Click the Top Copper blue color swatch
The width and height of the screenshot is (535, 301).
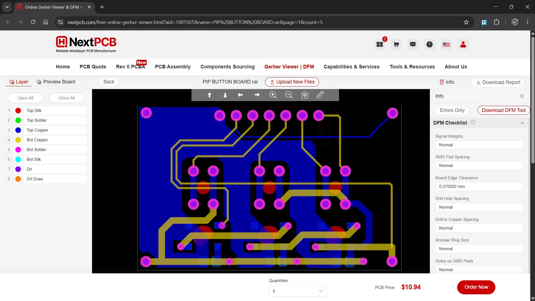(x=18, y=130)
